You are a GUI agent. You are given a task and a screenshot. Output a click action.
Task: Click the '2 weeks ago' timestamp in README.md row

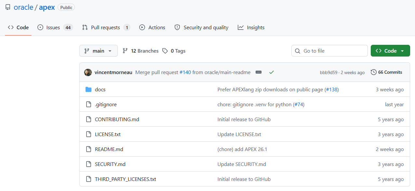pos(390,149)
